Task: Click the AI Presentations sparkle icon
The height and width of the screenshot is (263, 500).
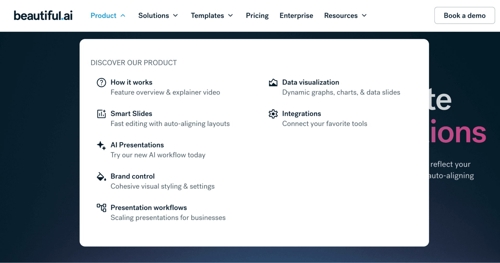Action: click(x=101, y=145)
